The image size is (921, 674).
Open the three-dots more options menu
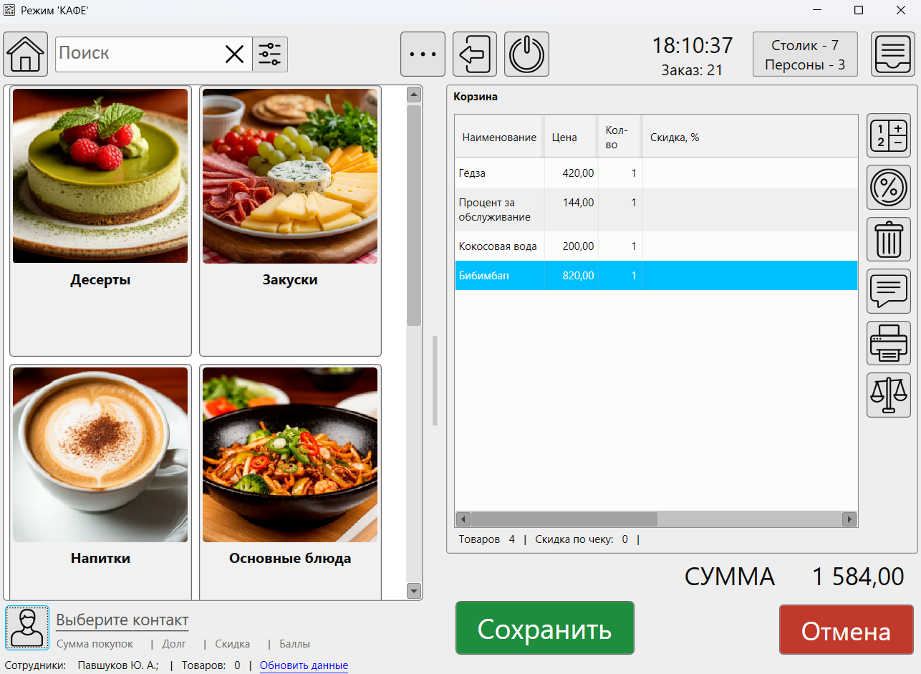[x=423, y=54]
